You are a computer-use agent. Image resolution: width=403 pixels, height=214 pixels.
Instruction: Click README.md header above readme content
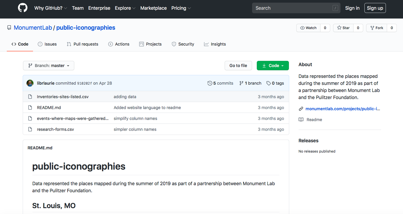pos(40,148)
